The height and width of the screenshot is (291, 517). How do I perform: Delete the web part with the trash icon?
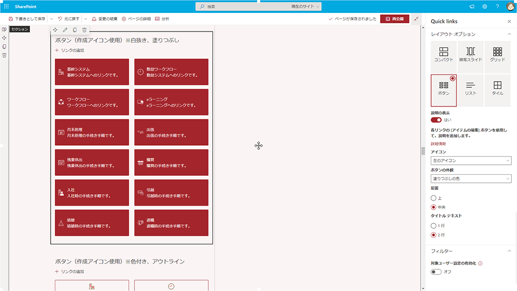coord(84,30)
